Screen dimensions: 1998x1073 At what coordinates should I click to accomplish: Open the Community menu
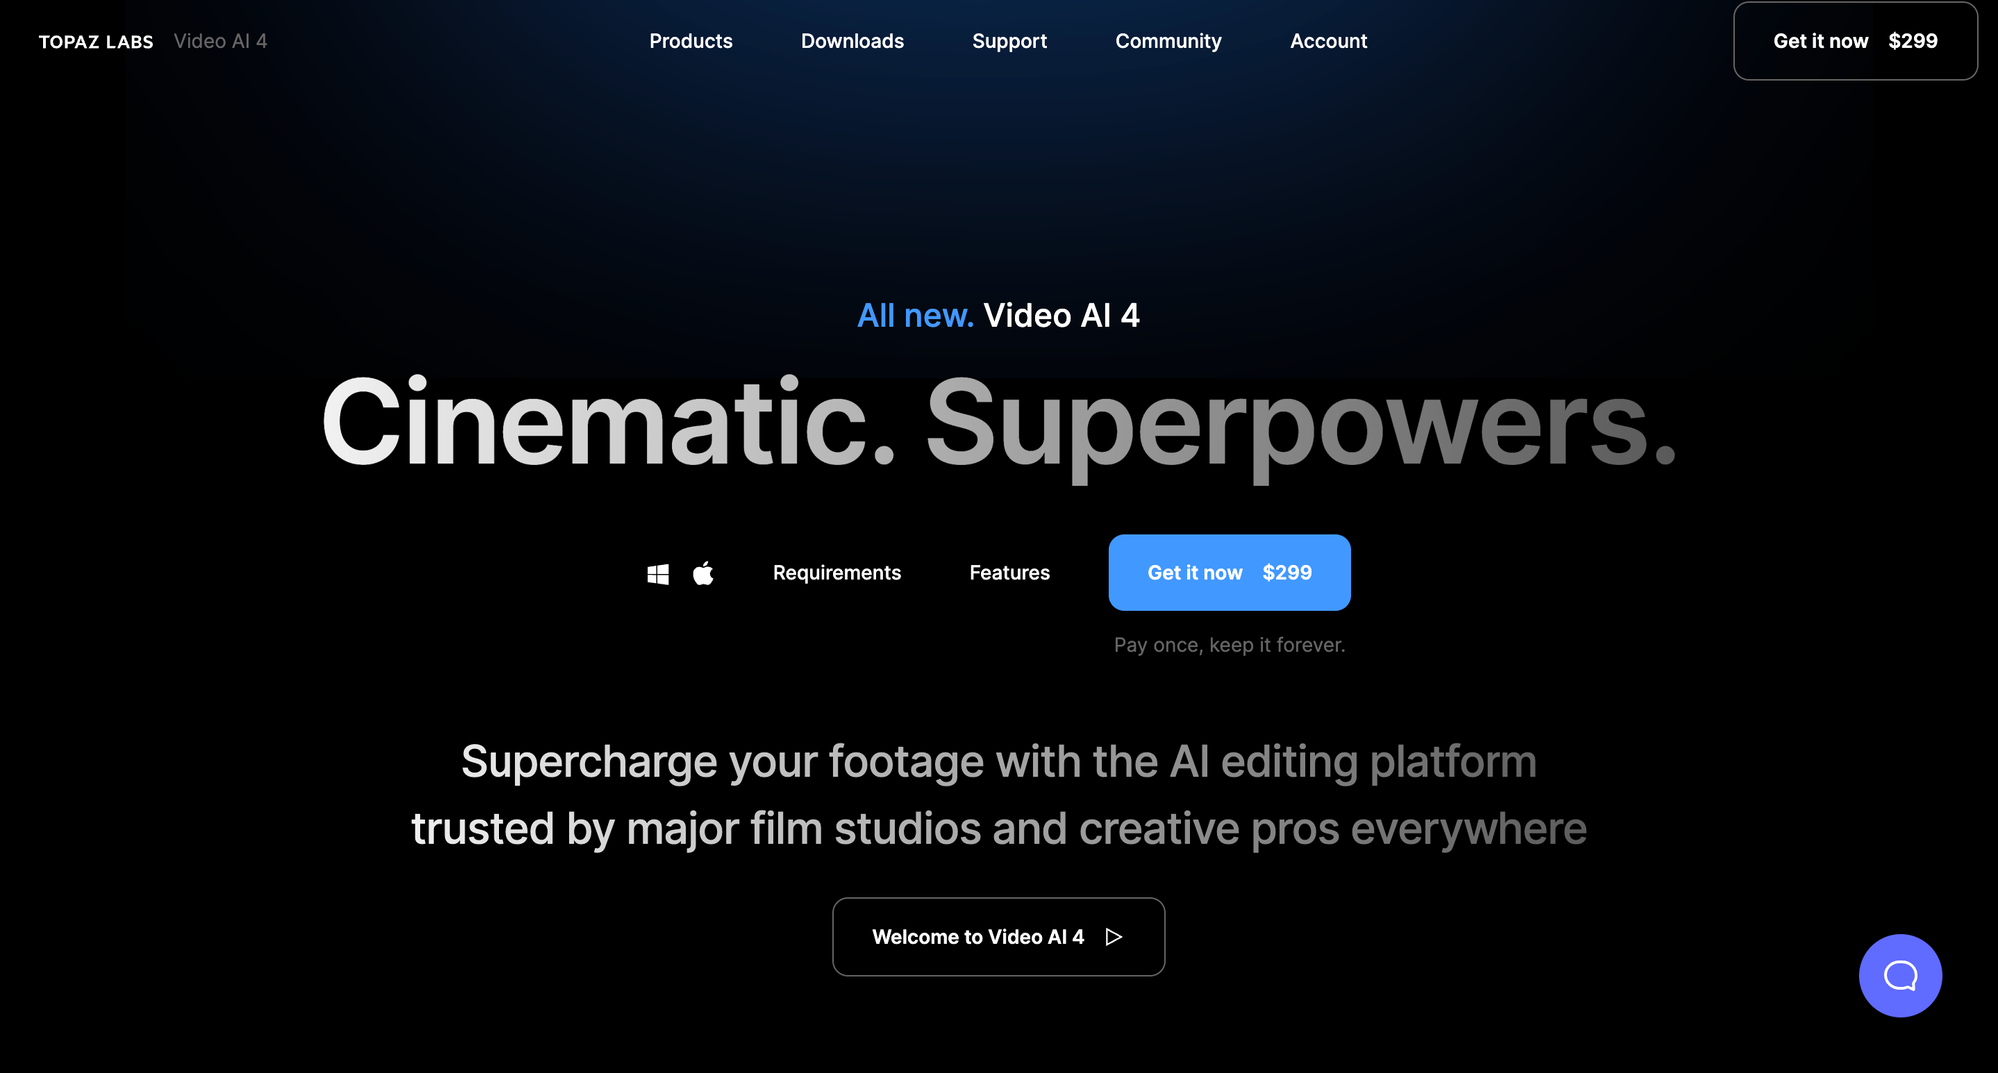coord(1168,41)
